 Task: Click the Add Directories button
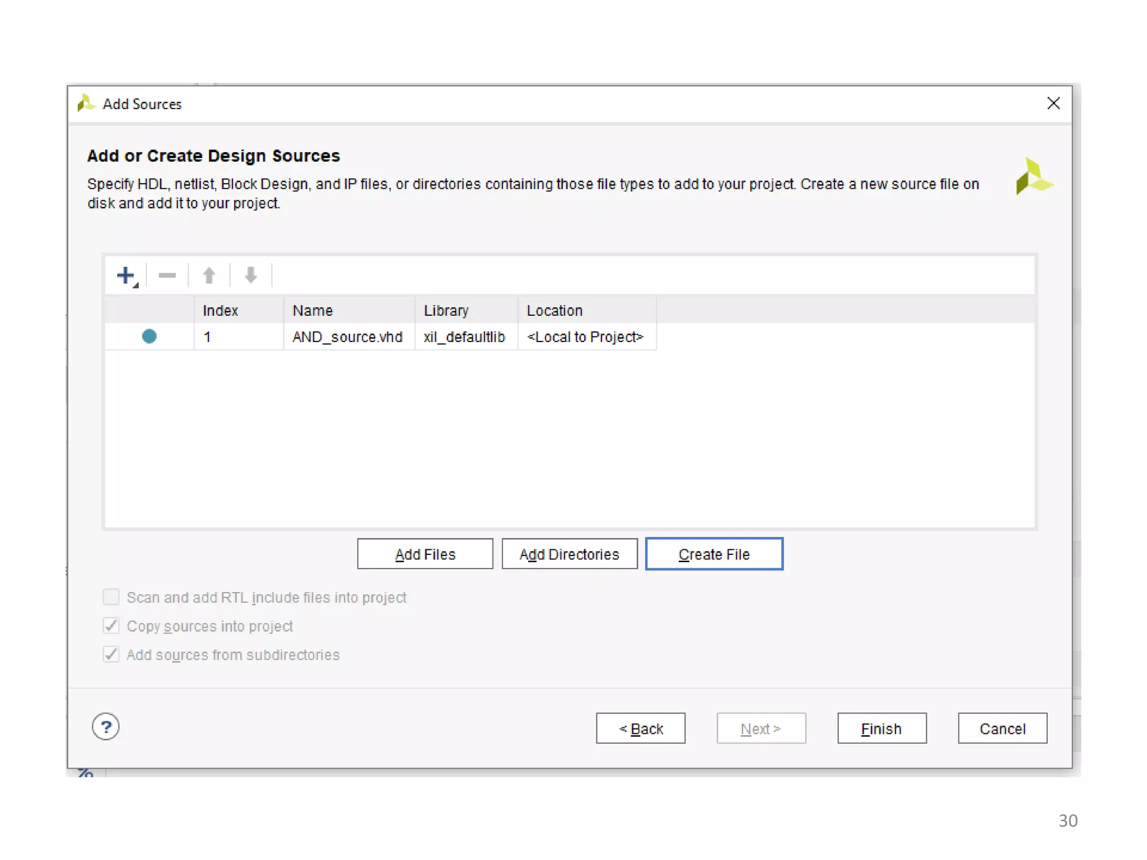[x=569, y=554]
